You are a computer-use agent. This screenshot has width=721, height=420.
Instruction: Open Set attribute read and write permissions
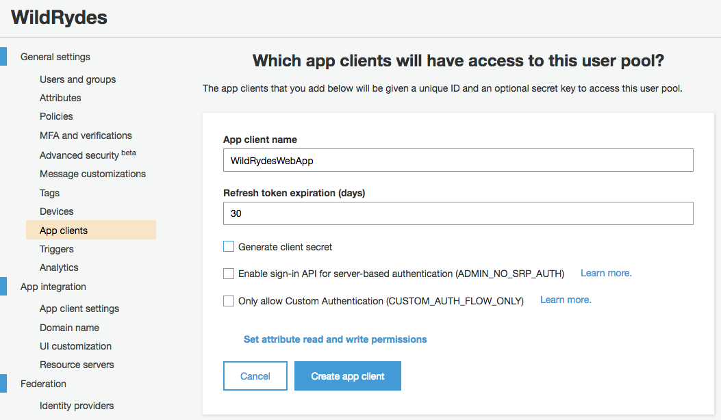335,339
